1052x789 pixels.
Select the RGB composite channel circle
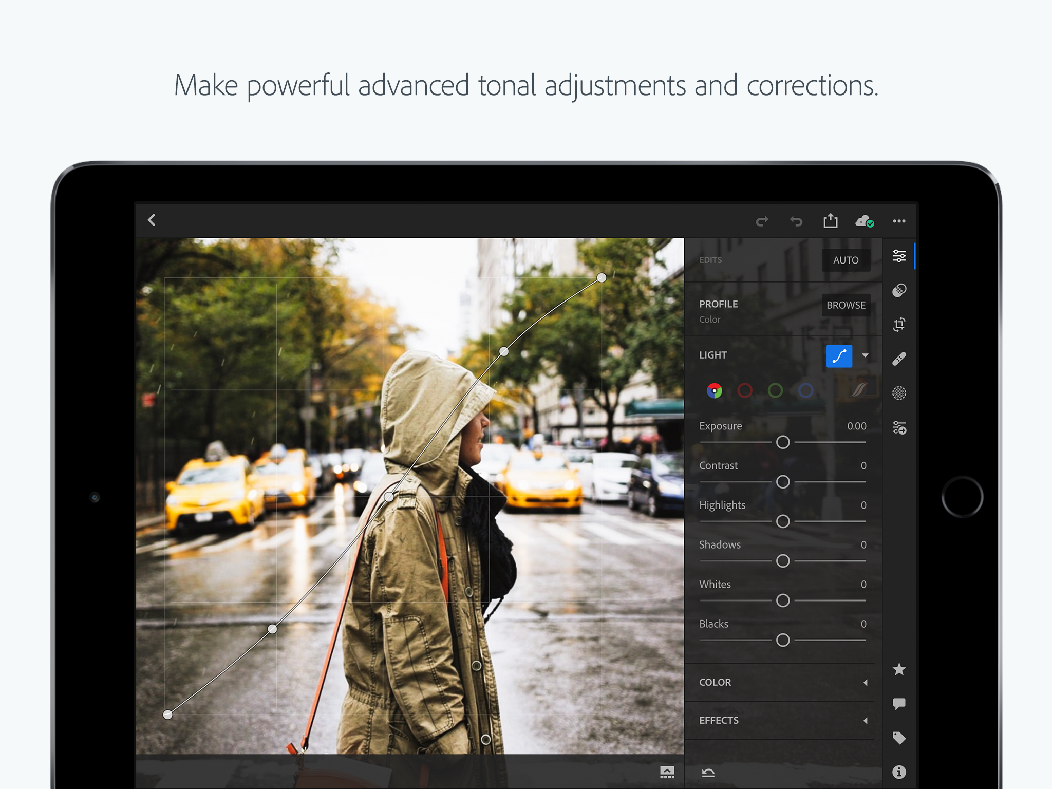tap(715, 391)
